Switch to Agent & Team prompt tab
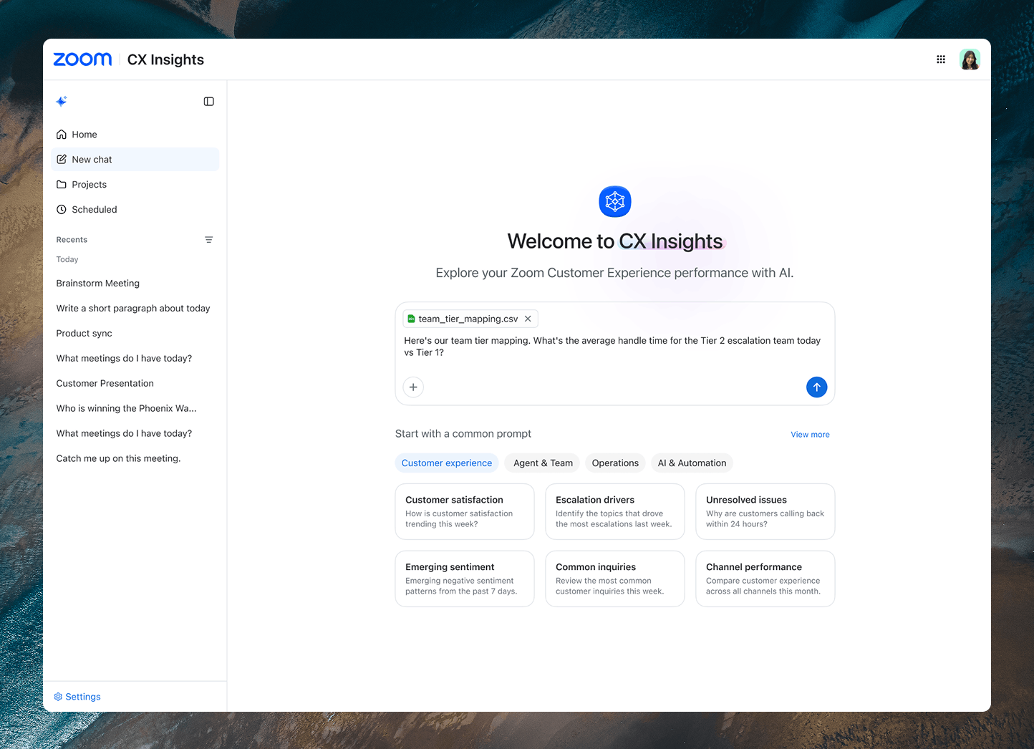The height and width of the screenshot is (749, 1034). 543,463
